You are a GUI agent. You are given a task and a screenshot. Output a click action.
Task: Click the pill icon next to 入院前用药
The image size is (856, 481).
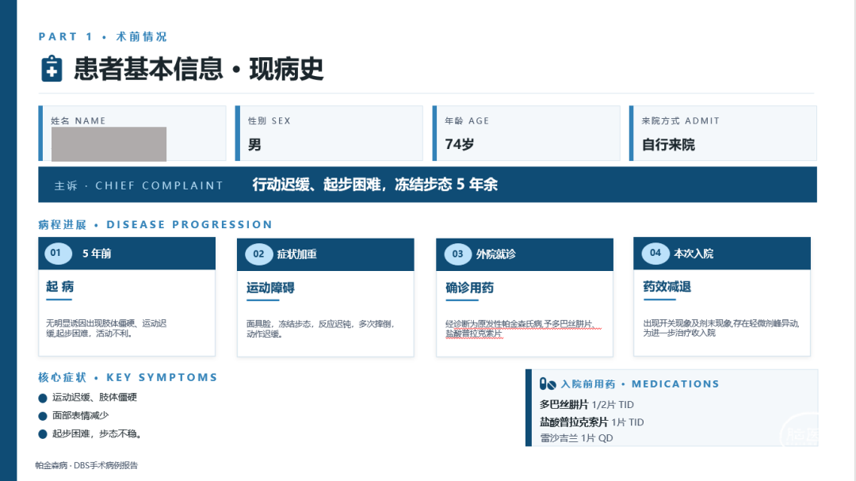tap(548, 384)
